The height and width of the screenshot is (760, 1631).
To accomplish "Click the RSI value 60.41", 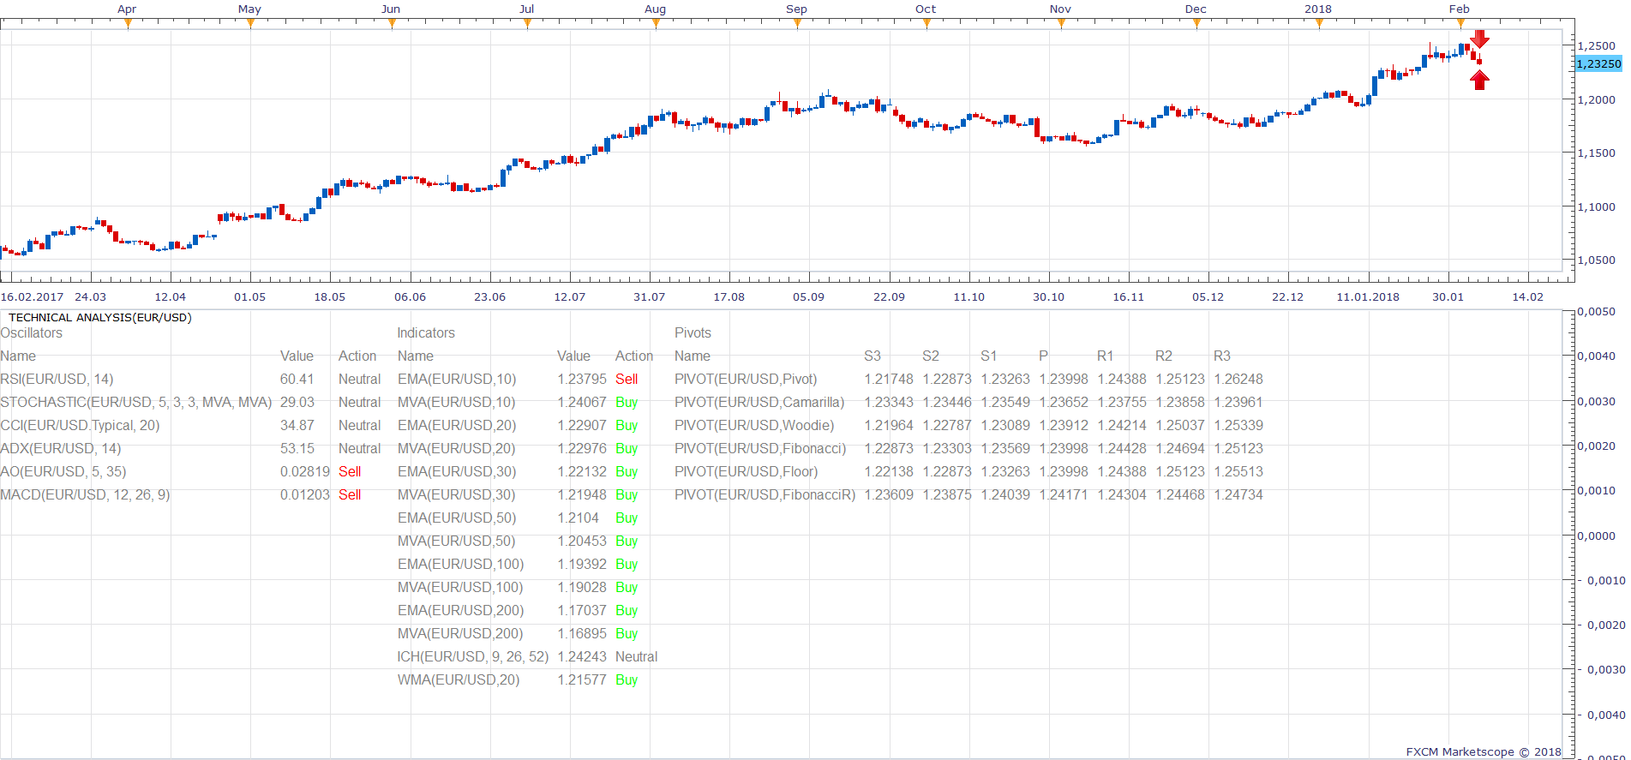I will pyautogui.click(x=297, y=379).
